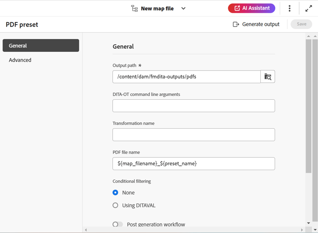Click the expand fullscreen arrows icon
318x233 pixels.
point(309,8)
